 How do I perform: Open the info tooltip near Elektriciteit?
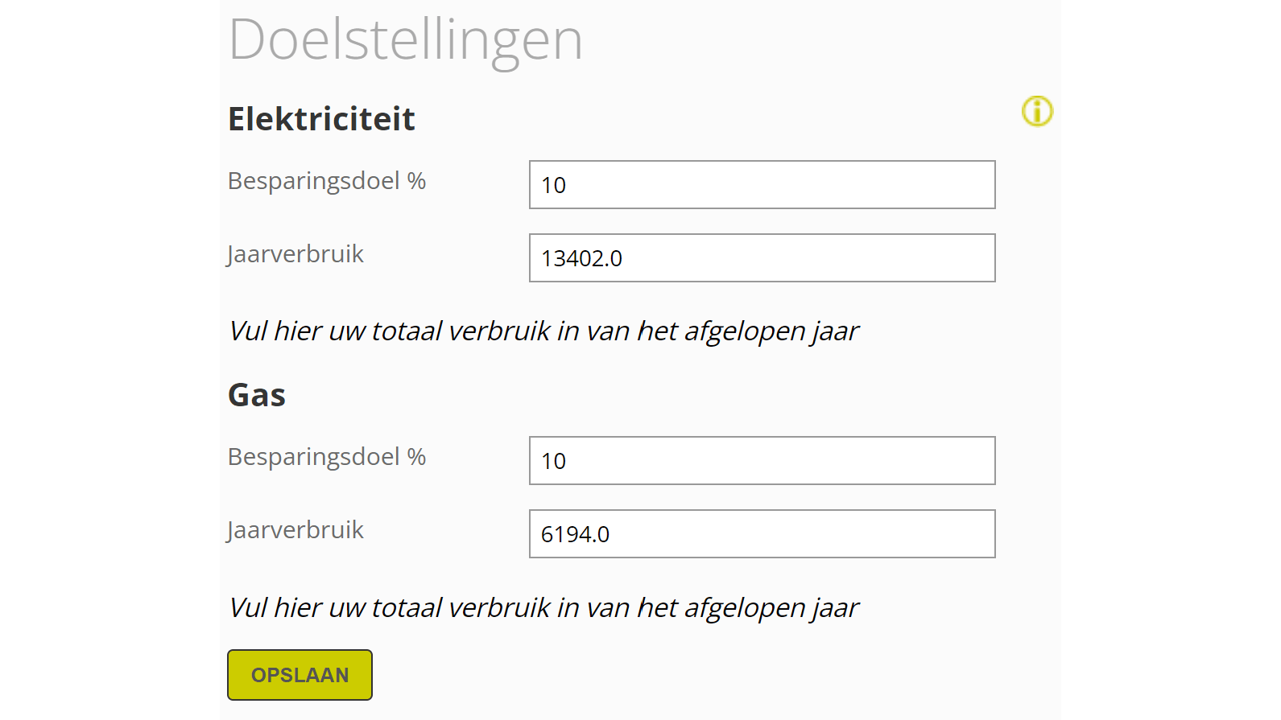click(x=1037, y=112)
